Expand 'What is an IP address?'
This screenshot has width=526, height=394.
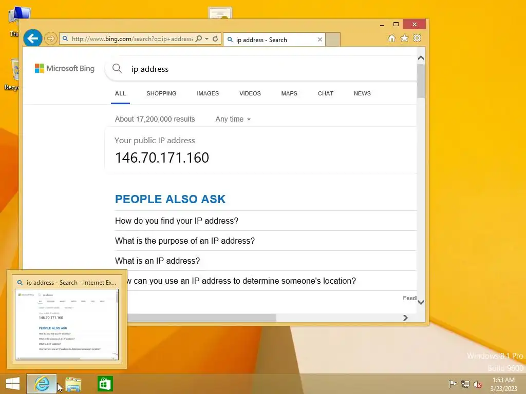[x=266, y=261]
